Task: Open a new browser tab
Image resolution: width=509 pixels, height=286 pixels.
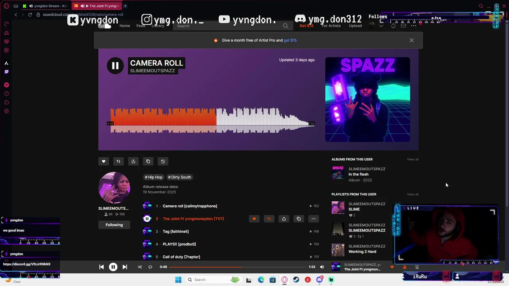Action: 125,6
